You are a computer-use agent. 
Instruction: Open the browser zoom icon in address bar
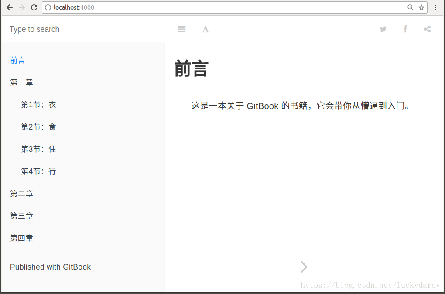411,7
